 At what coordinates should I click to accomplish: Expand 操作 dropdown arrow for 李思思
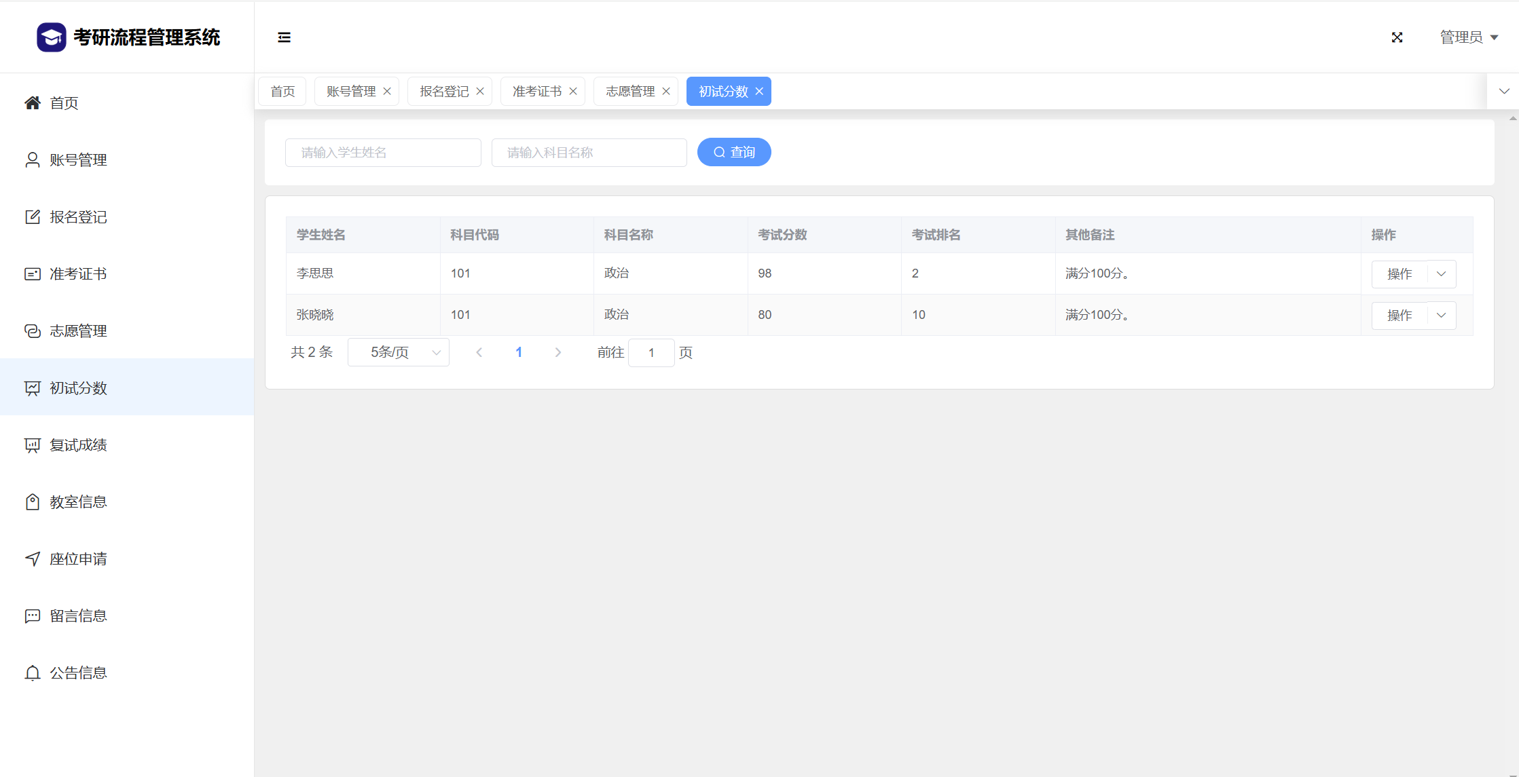pyautogui.click(x=1441, y=274)
